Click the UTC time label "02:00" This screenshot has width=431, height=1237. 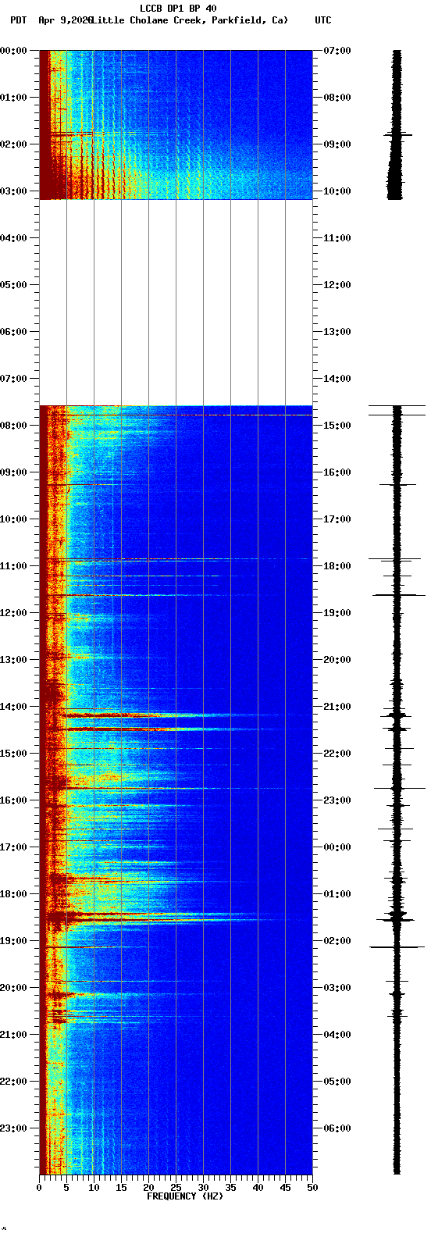[337, 941]
